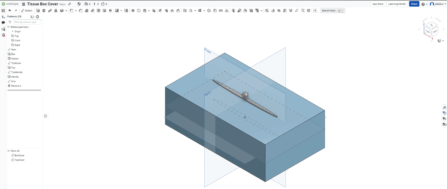447x189 pixels.
Task: Select the Right plane in the tree
Action: (x=17, y=45)
